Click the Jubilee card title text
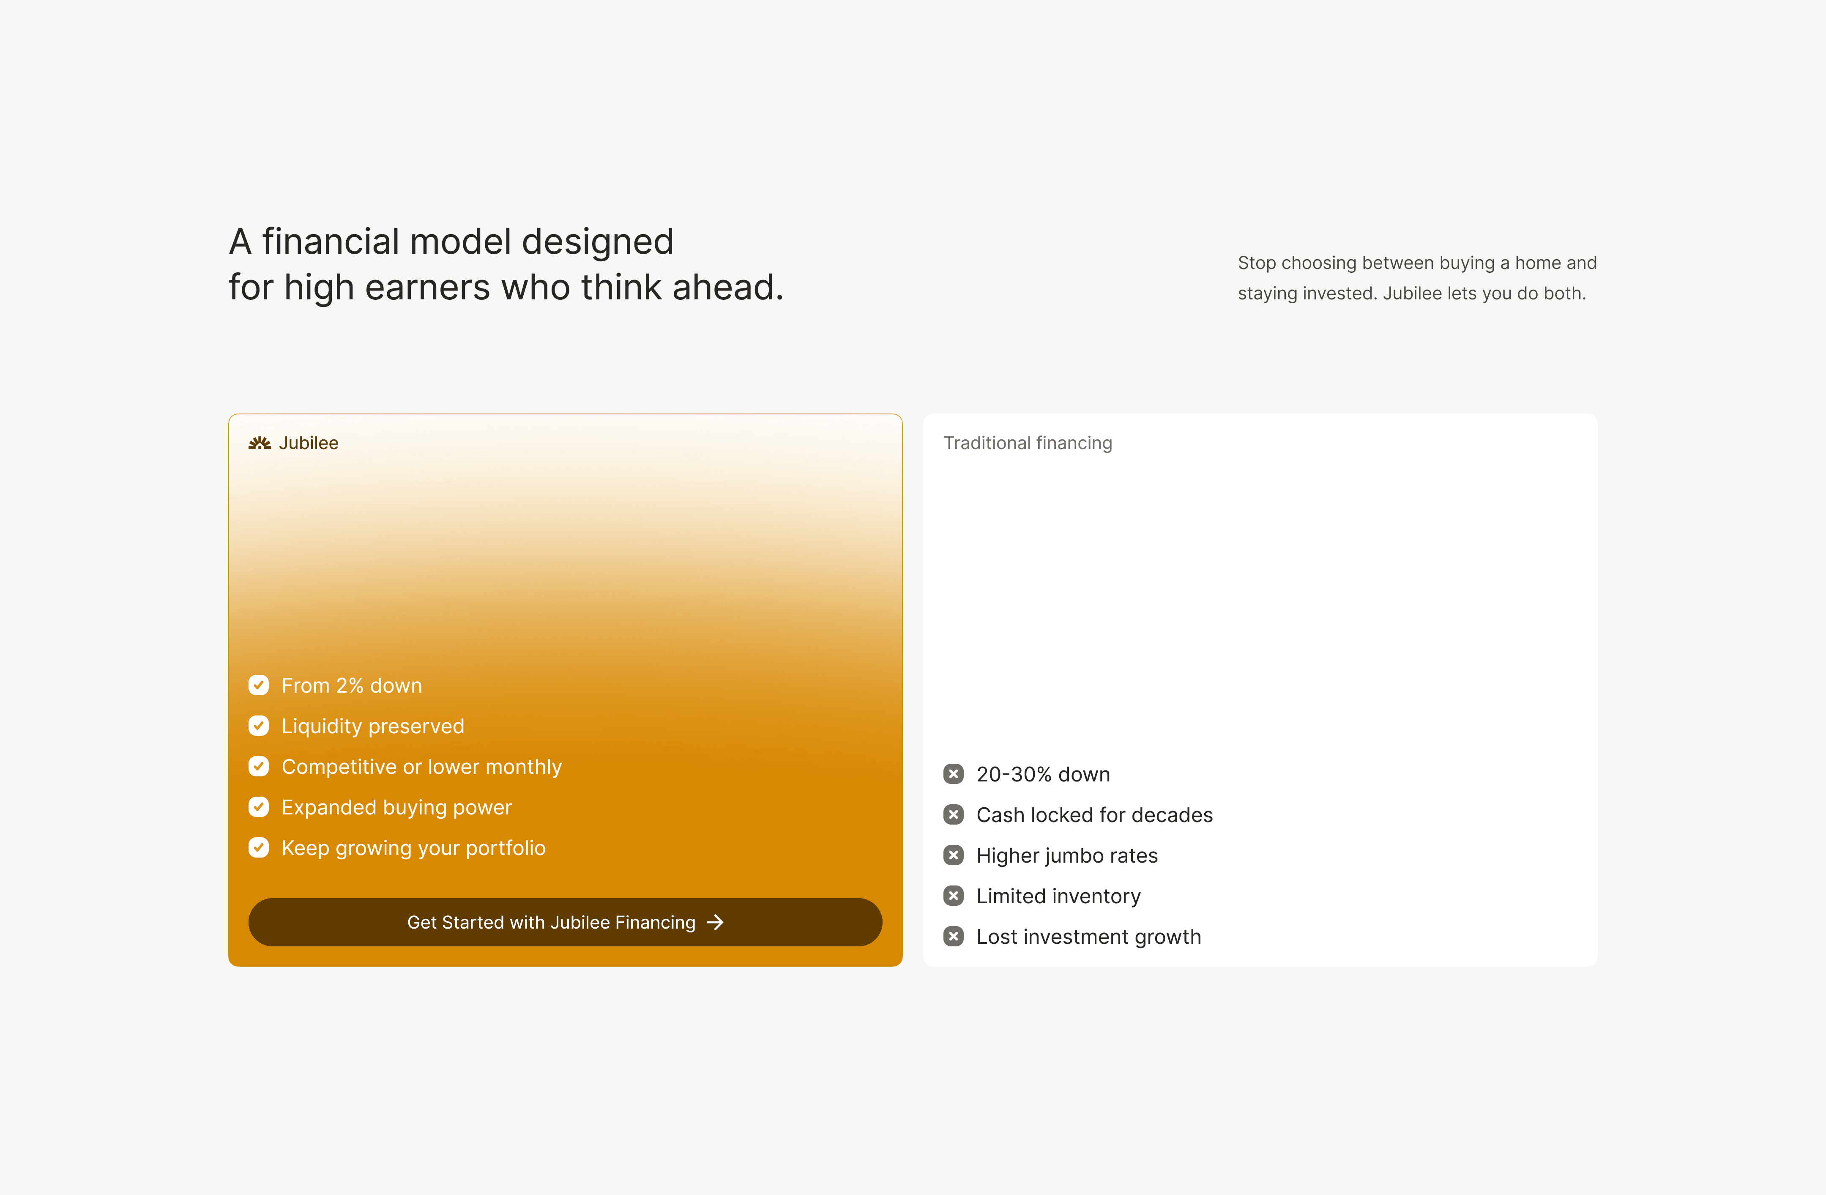 309,443
